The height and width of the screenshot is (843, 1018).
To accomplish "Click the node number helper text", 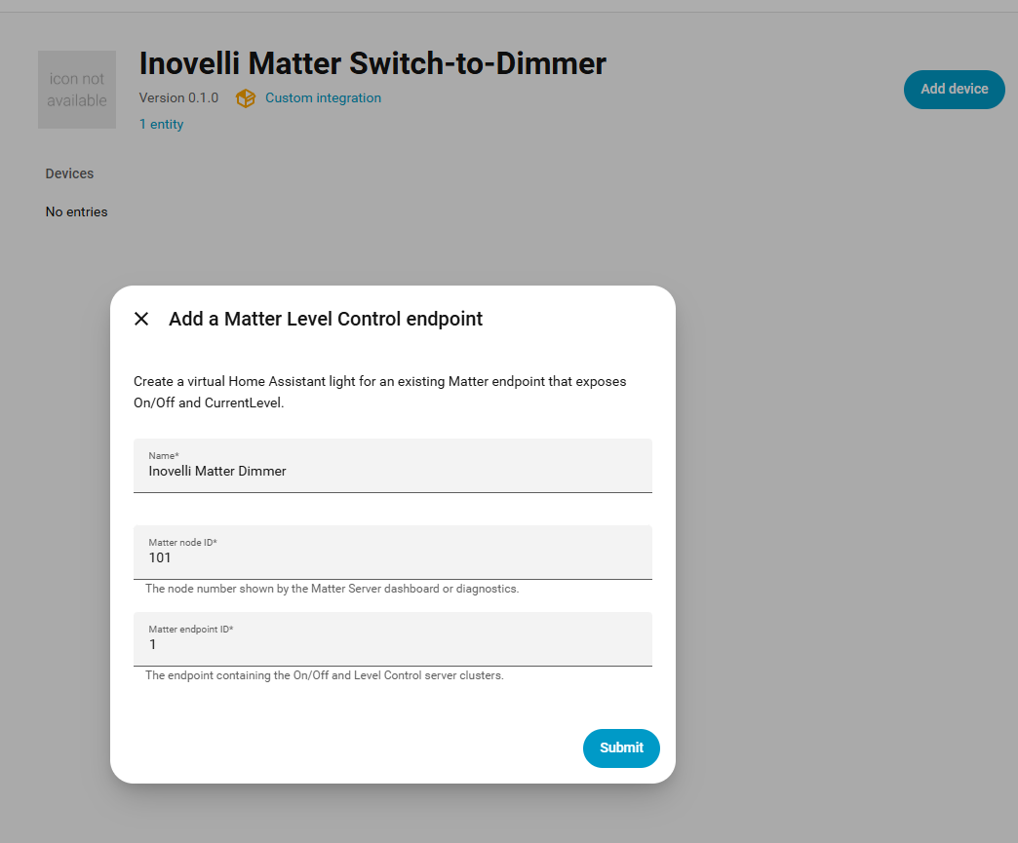I will click(x=332, y=589).
